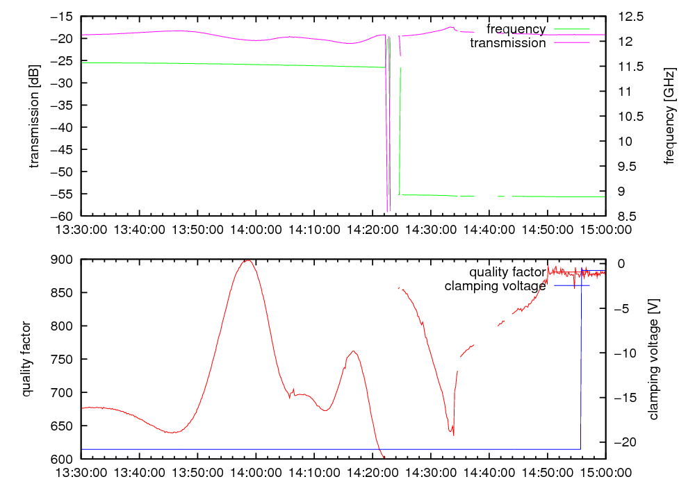Select the "quality factor" legend text
695x486 pixels.
[507, 272]
